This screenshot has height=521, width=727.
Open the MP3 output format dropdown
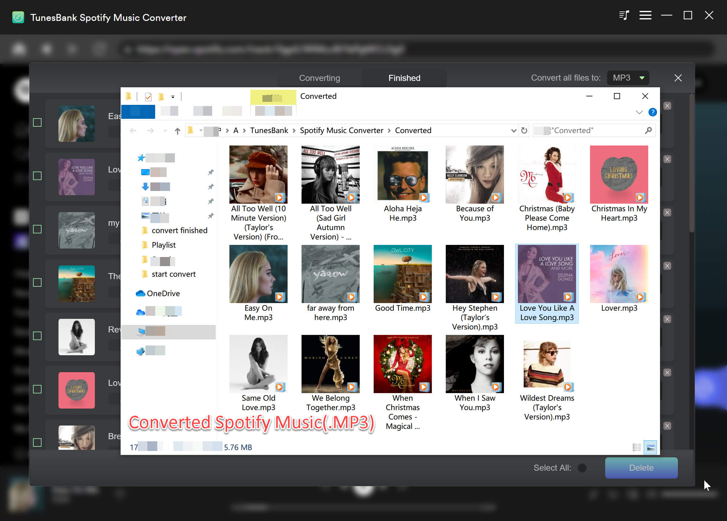point(628,78)
